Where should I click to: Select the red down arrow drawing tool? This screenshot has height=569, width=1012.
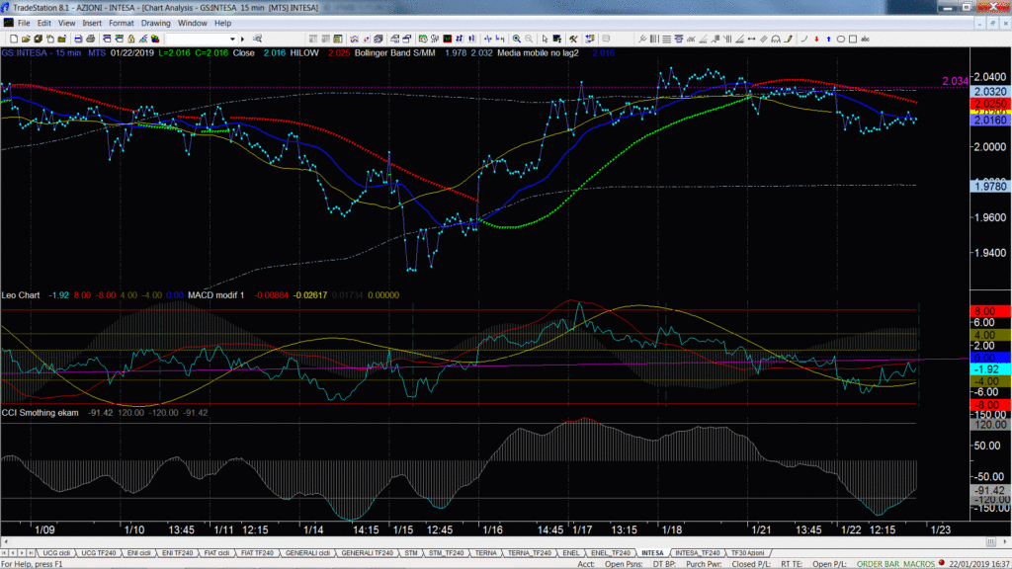(x=816, y=39)
